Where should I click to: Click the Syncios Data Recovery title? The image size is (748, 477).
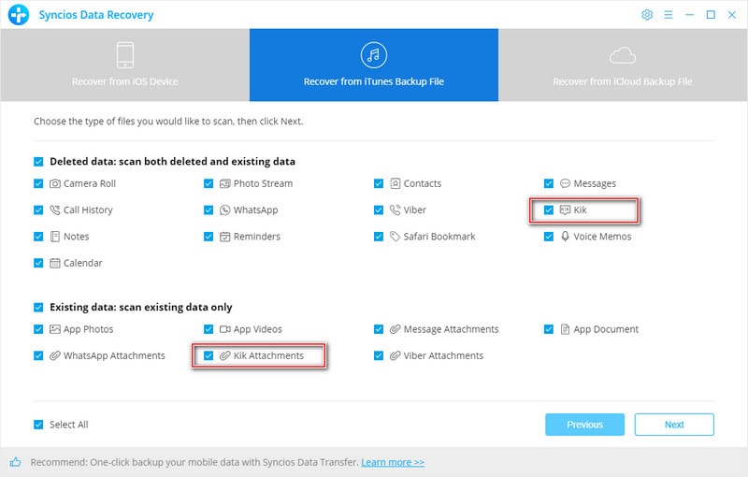point(96,15)
